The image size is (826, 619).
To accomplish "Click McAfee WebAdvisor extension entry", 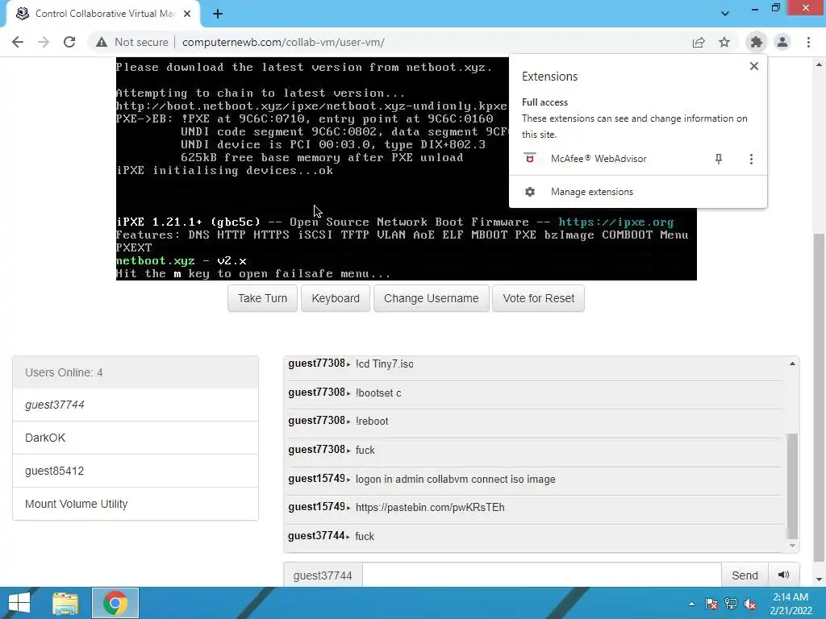I will pyautogui.click(x=599, y=159).
